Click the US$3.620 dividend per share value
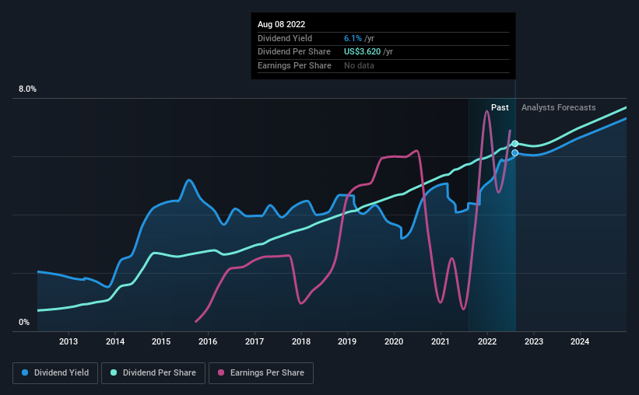Screen dimensions: 639x395 click(x=362, y=52)
